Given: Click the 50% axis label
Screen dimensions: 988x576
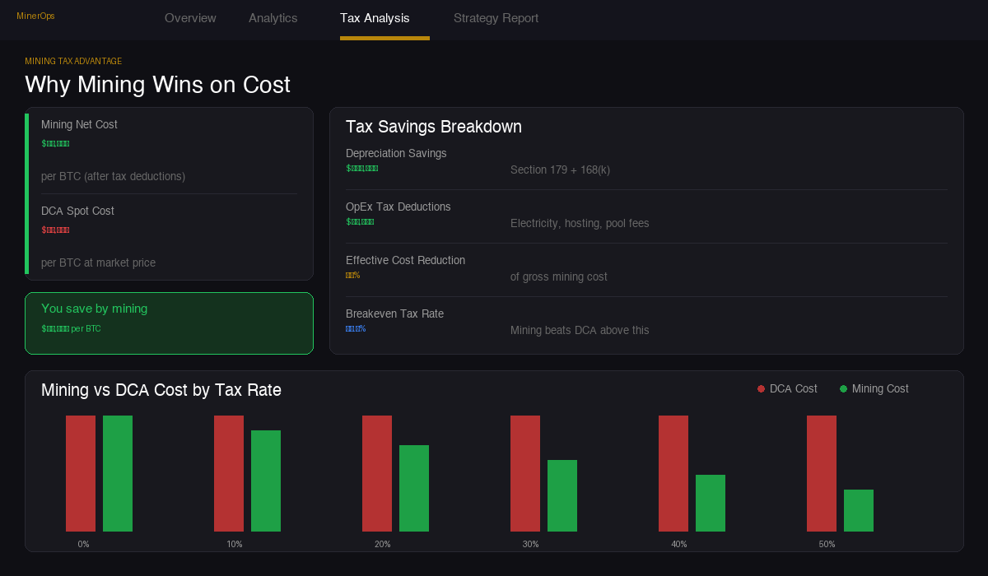Looking at the screenshot, I should point(827,544).
